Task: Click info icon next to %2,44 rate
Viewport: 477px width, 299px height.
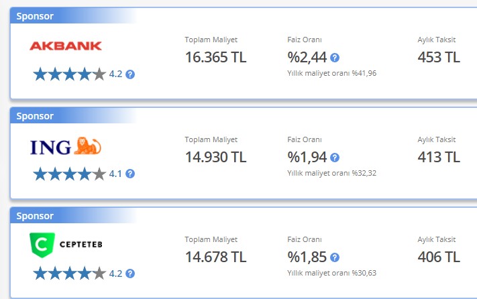Action: (335, 58)
